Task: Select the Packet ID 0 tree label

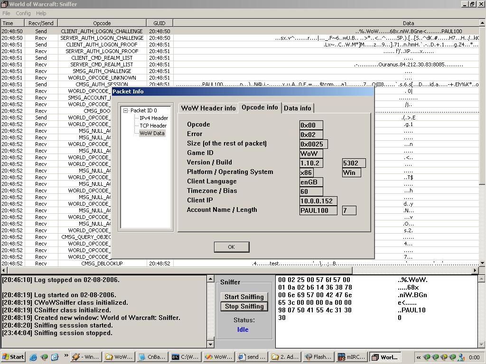Action: (x=143, y=110)
